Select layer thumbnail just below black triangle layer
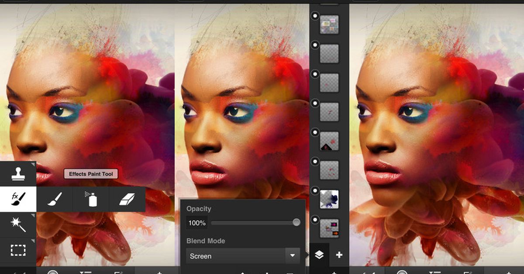This screenshot has height=274, width=524. [x=329, y=170]
